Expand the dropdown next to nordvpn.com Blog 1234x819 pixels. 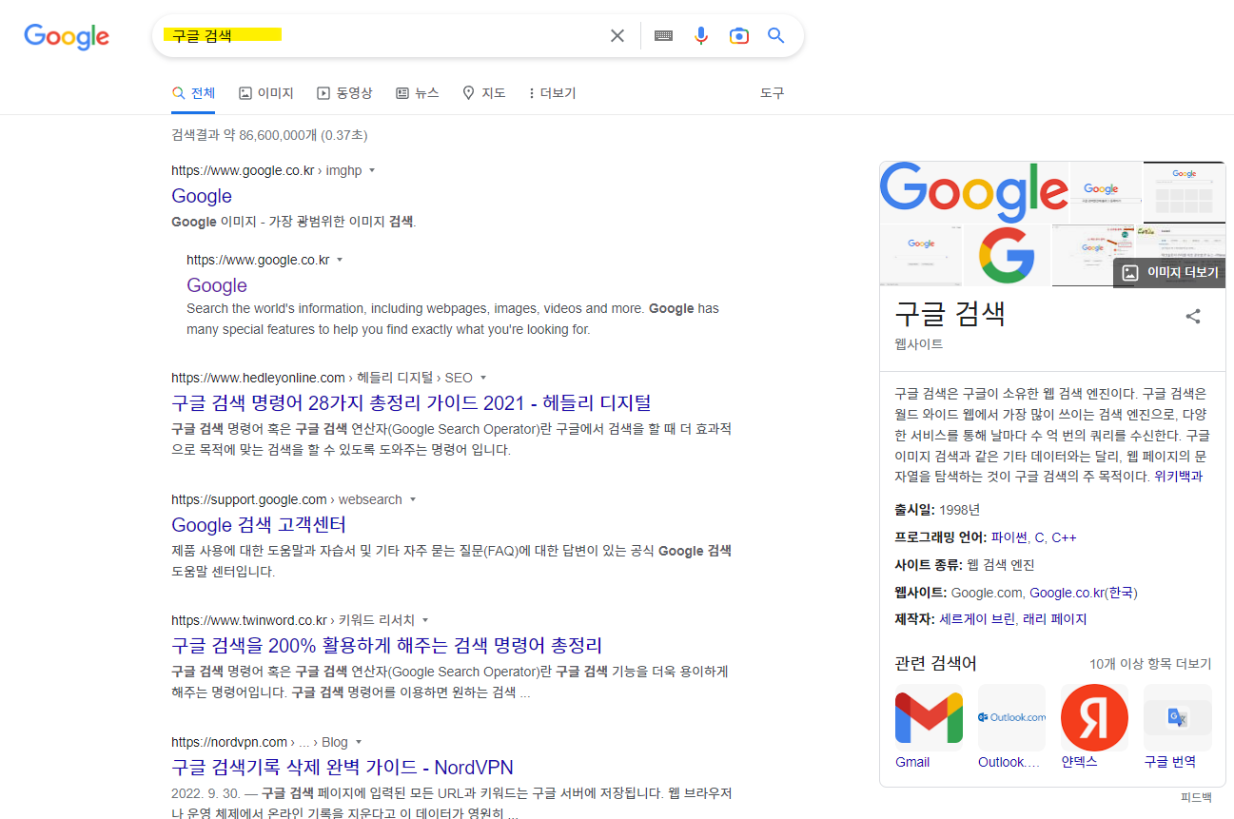(358, 742)
